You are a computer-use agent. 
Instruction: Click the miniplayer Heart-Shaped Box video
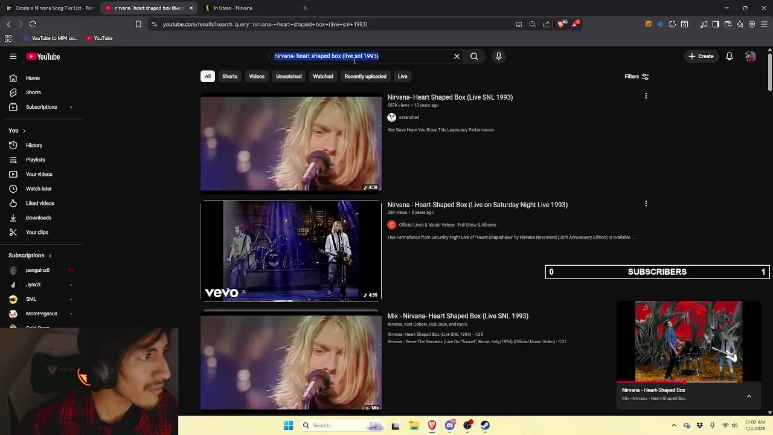[688, 341]
